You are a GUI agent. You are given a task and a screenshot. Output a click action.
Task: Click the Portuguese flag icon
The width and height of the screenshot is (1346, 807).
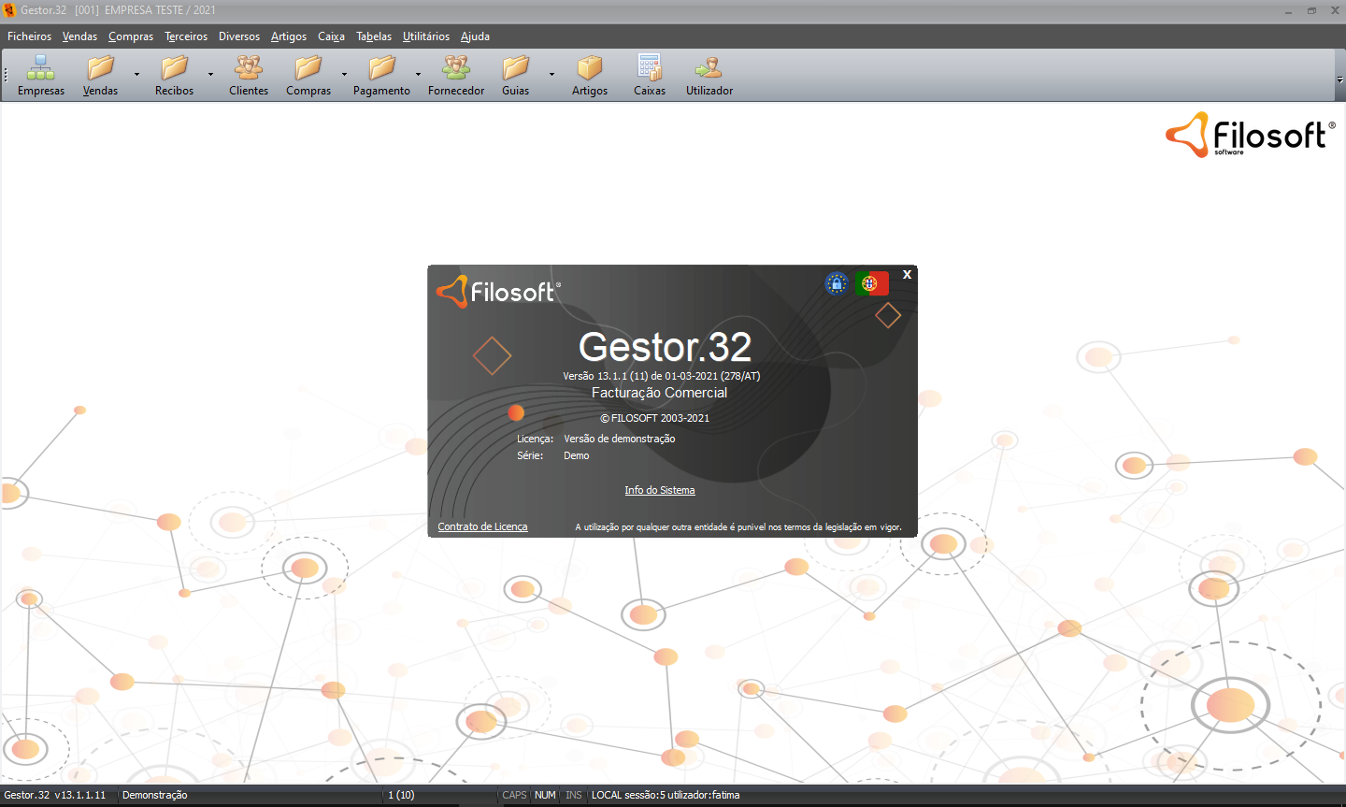coord(872,283)
